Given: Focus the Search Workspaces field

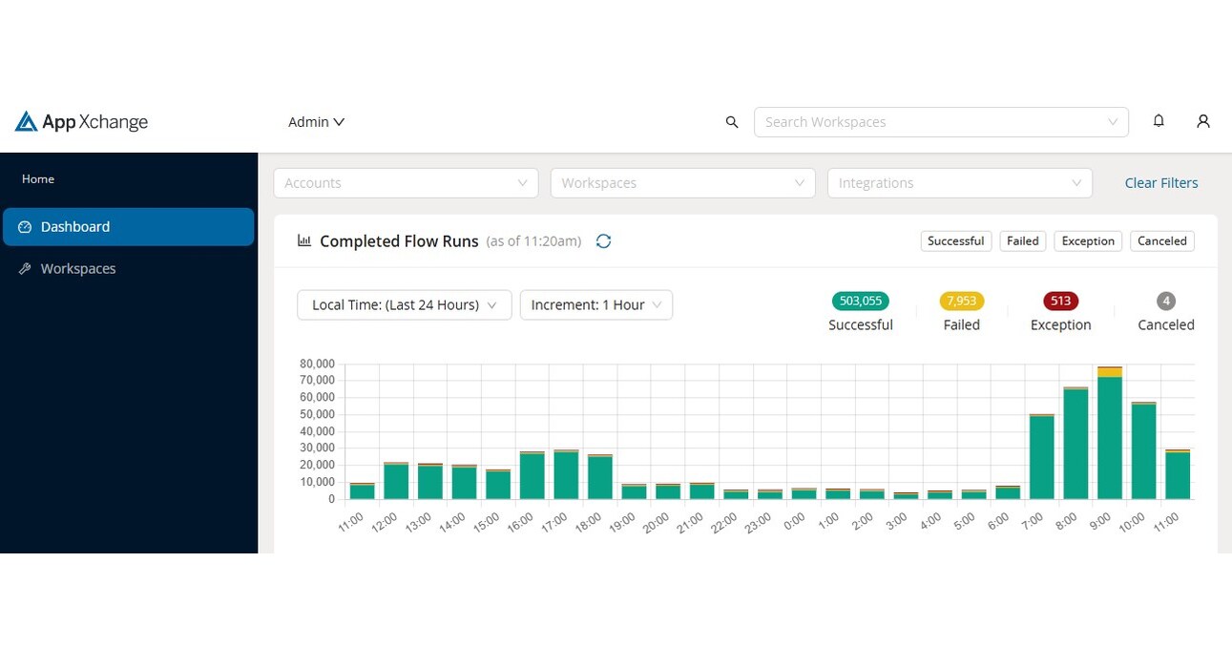Looking at the screenshot, I should tap(930, 122).
